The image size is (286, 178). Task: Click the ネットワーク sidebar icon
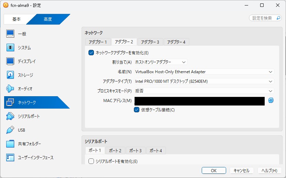pos(10,102)
